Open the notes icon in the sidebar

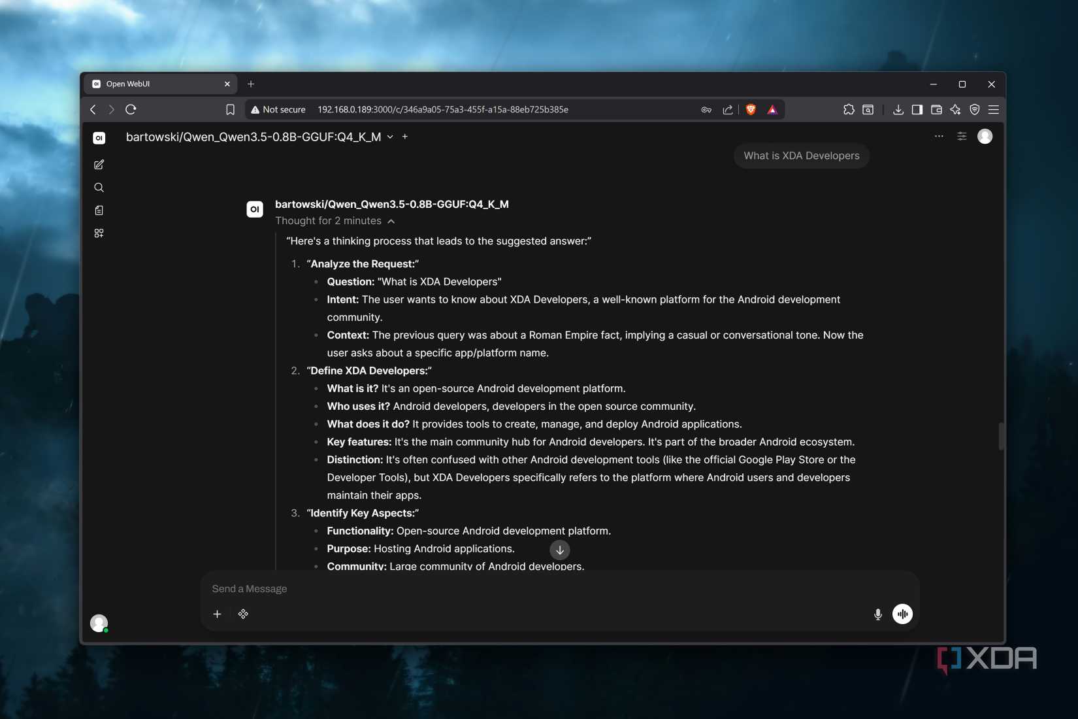coord(99,210)
